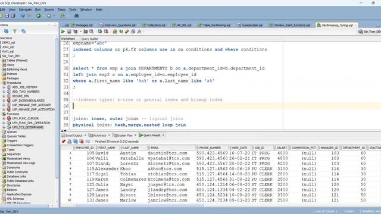The height and width of the screenshot is (214, 381).
Task: Click the blue refresh icon in Query Result
Action: click(76, 141)
